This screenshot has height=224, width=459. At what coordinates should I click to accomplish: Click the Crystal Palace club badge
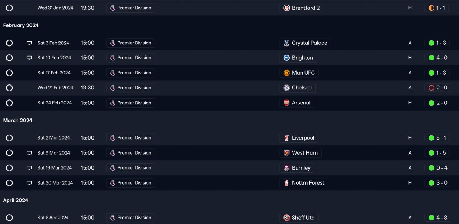[287, 43]
